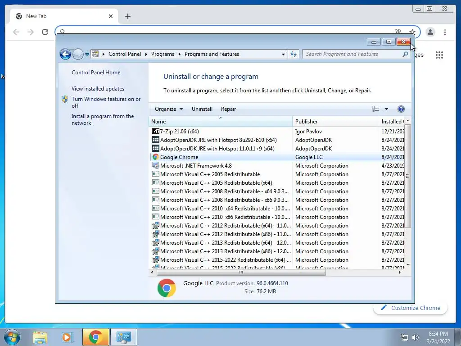The height and width of the screenshot is (346, 461).
Task: Open the view options dropdown arrow
Action: (x=386, y=109)
